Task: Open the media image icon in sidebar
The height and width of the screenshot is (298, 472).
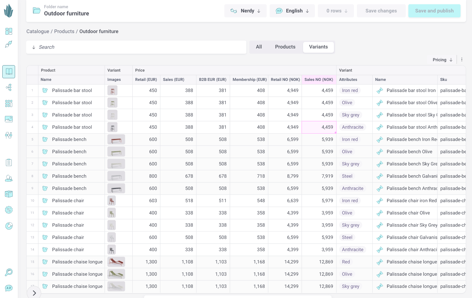Action: [9, 119]
